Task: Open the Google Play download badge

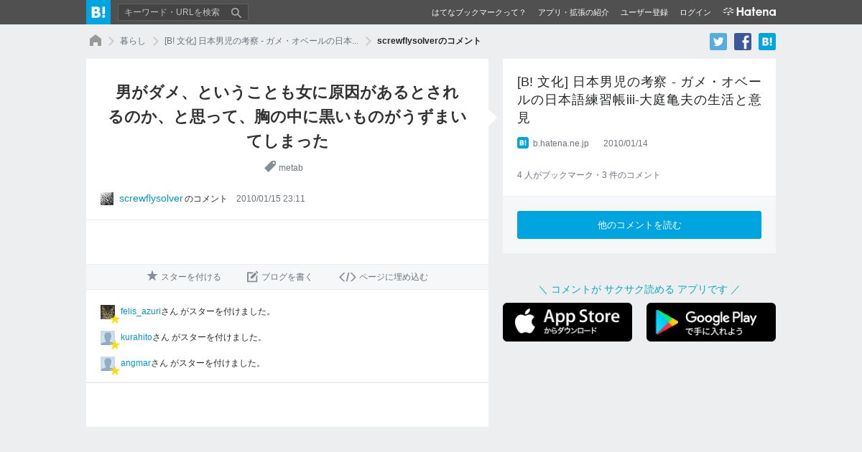Action: (711, 322)
